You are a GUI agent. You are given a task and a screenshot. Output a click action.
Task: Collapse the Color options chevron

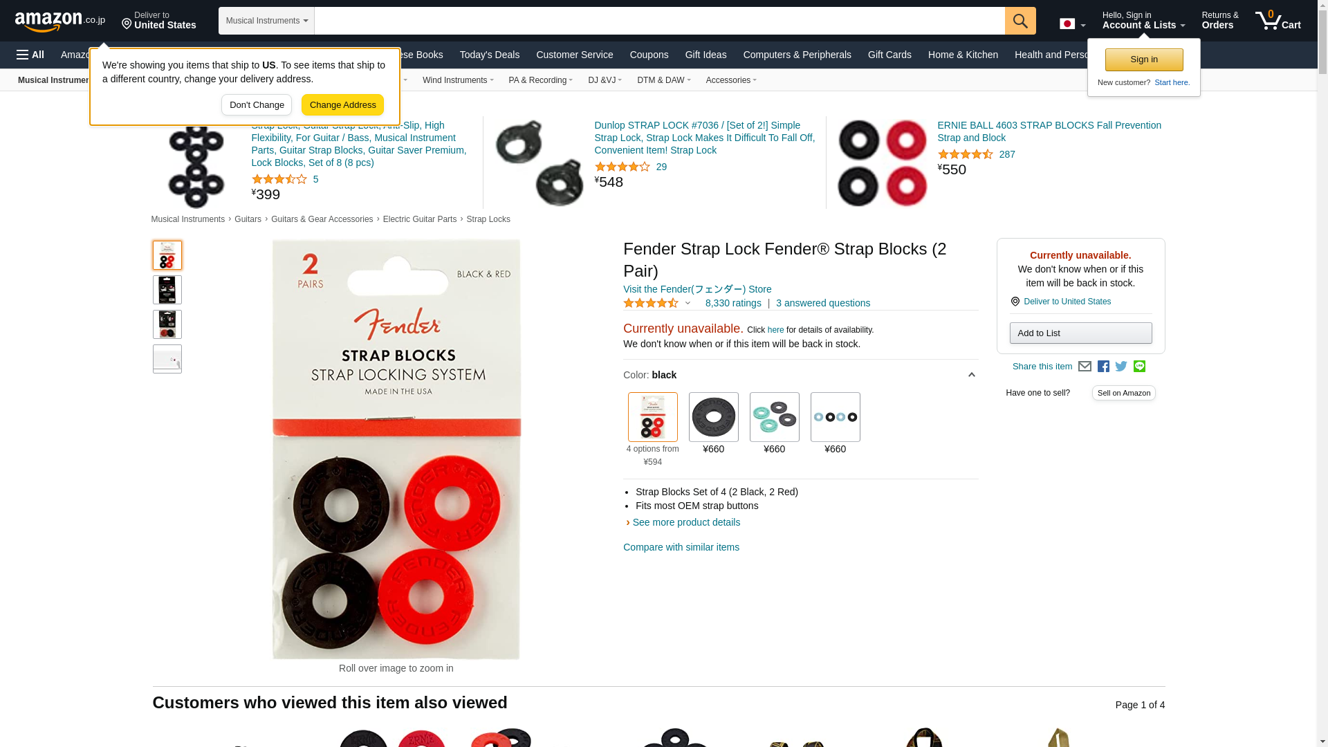coord(971,375)
